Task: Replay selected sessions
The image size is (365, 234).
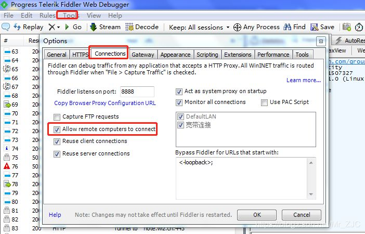Action: pos(29,27)
